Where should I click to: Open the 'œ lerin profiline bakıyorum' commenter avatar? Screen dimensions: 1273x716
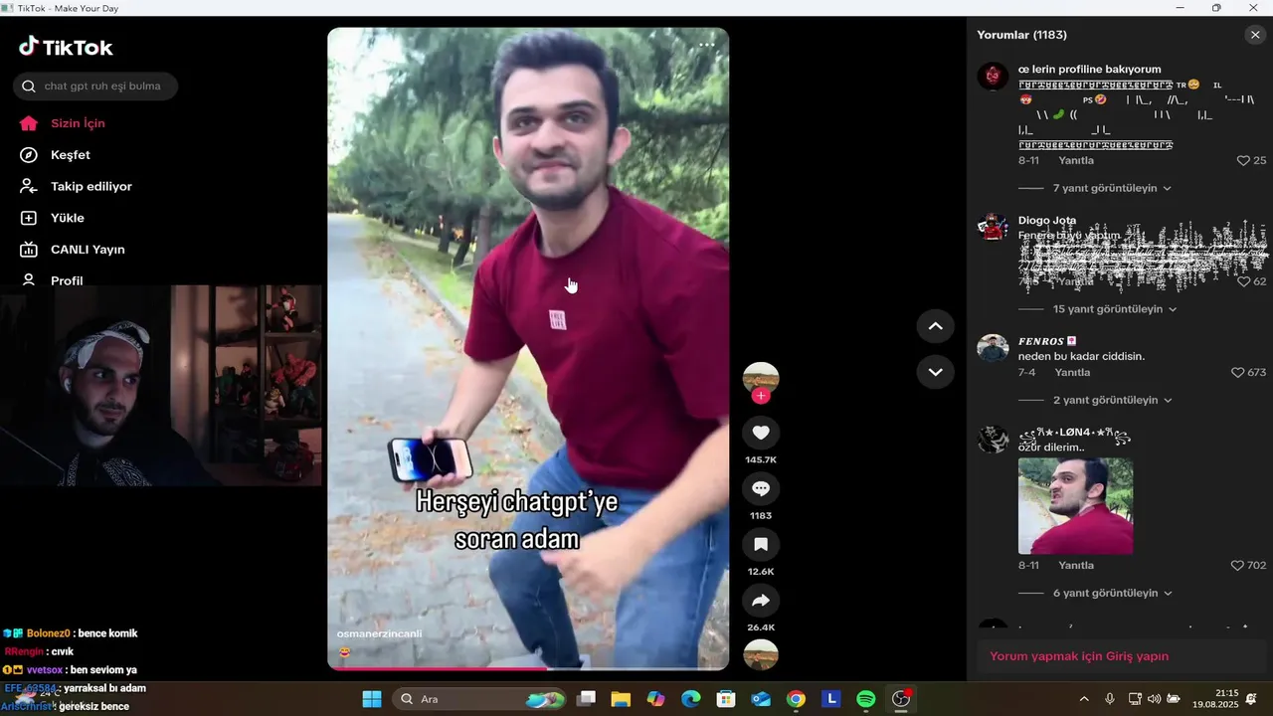pos(993,76)
